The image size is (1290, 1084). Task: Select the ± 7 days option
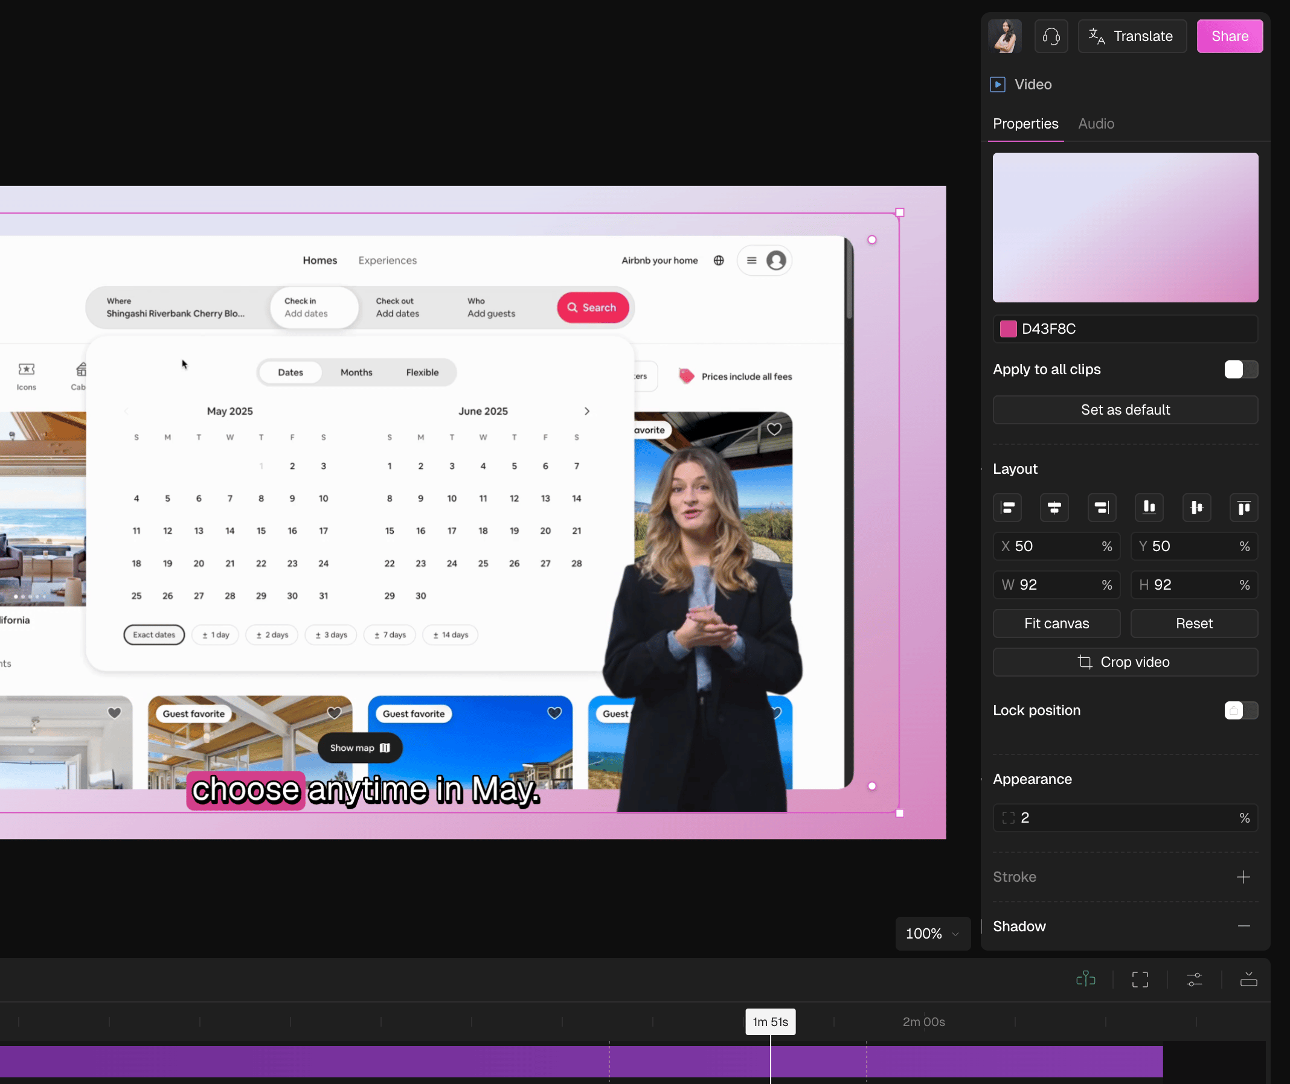pos(390,635)
